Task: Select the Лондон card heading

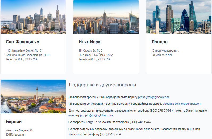Action: 159,42
